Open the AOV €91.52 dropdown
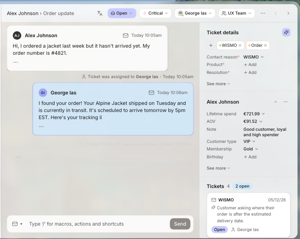The image size is (300, 239). (253, 122)
